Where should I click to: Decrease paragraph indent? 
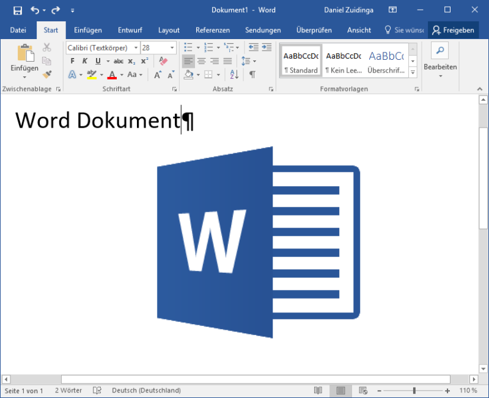coord(253,48)
